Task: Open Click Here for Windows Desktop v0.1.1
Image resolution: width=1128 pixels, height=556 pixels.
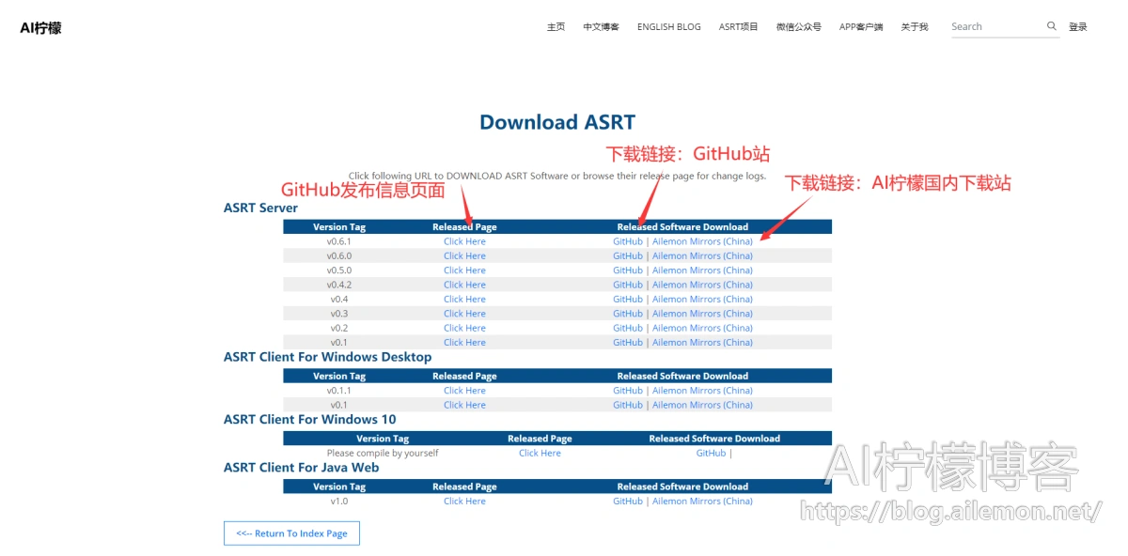Action: [464, 391]
